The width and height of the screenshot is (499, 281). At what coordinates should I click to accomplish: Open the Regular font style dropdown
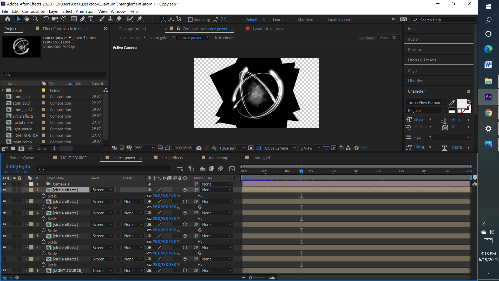coord(426,111)
